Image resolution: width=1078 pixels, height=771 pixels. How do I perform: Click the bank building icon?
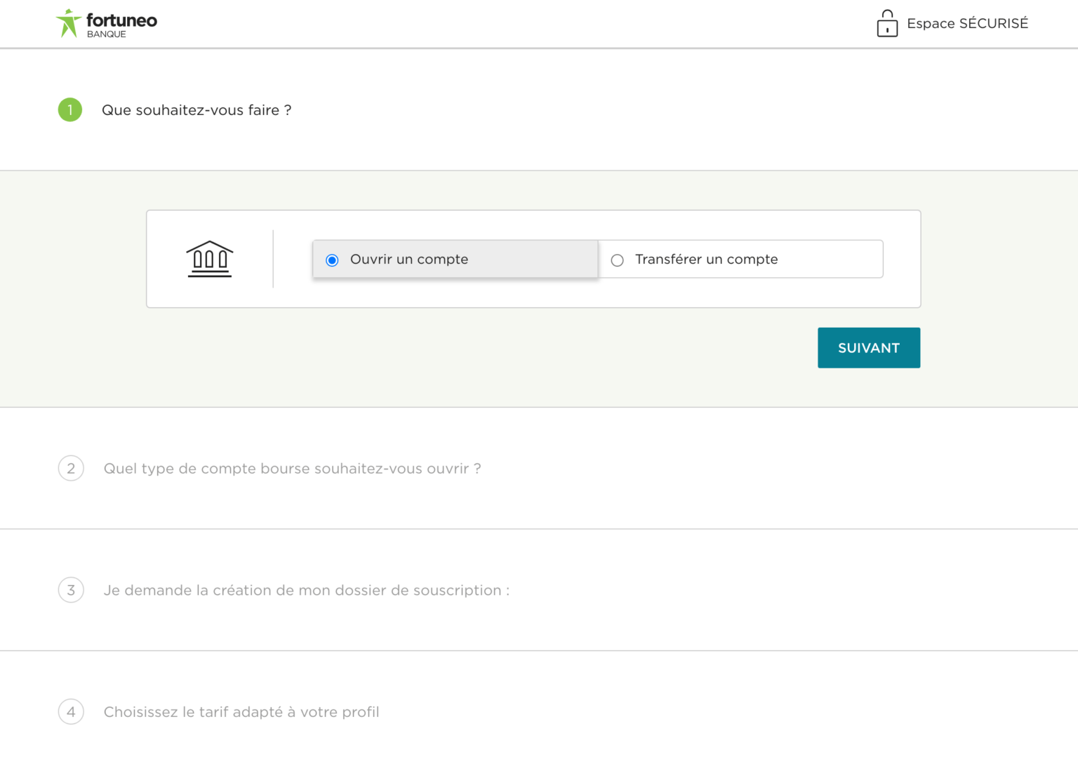209,259
